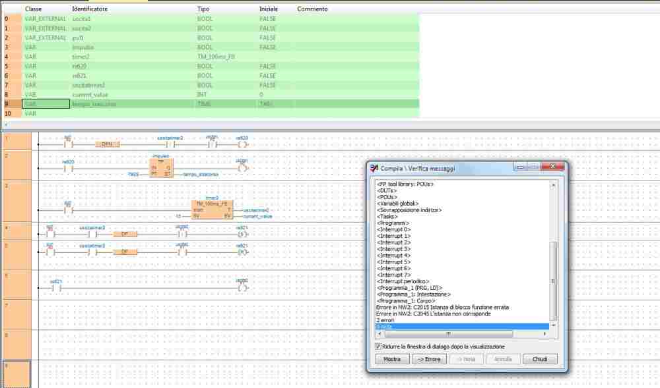Select the rel621 contact in network 6
Screen dimensions: 660x388
tap(56, 287)
